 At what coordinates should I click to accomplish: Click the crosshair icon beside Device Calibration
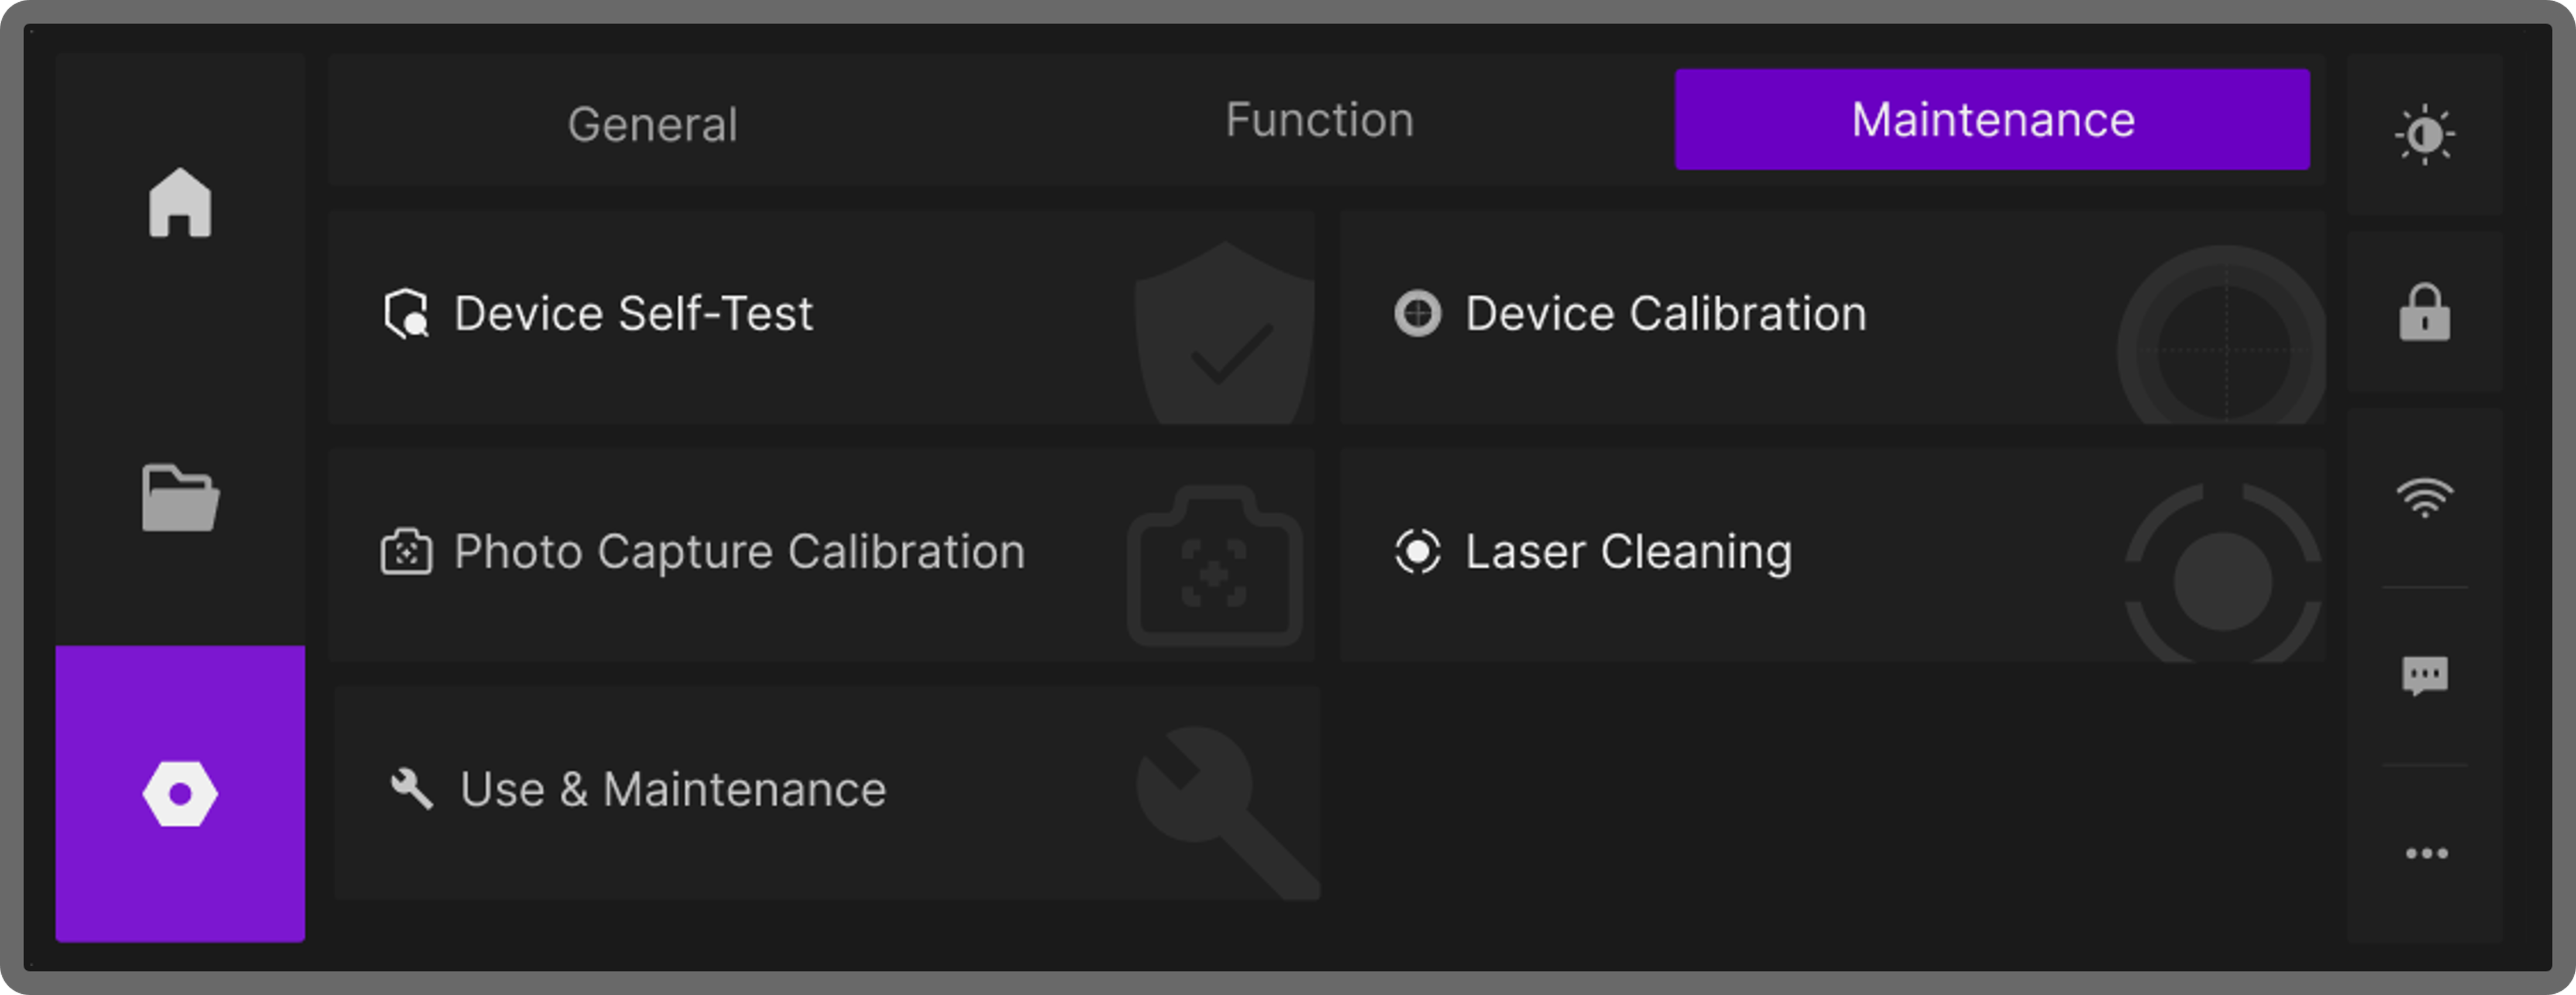[x=1418, y=314]
